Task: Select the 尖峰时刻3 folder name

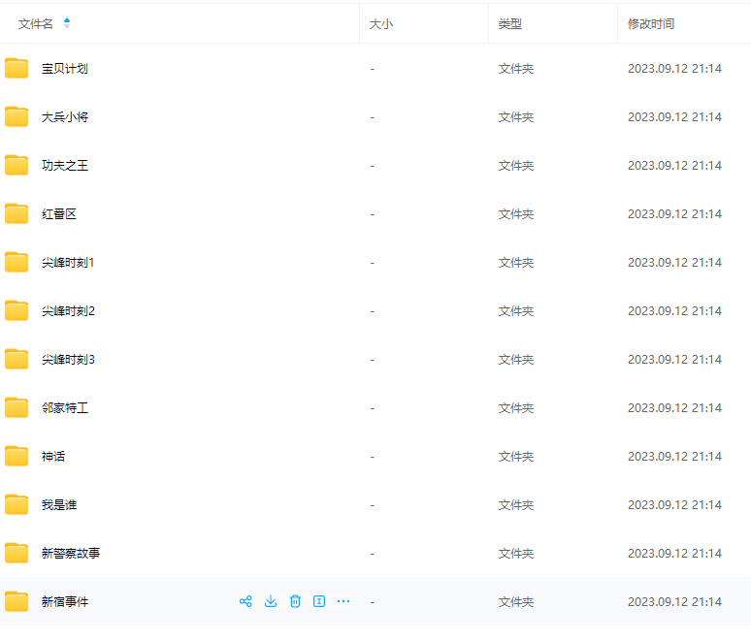Action: pyautogui.click(x=68, y=360)
